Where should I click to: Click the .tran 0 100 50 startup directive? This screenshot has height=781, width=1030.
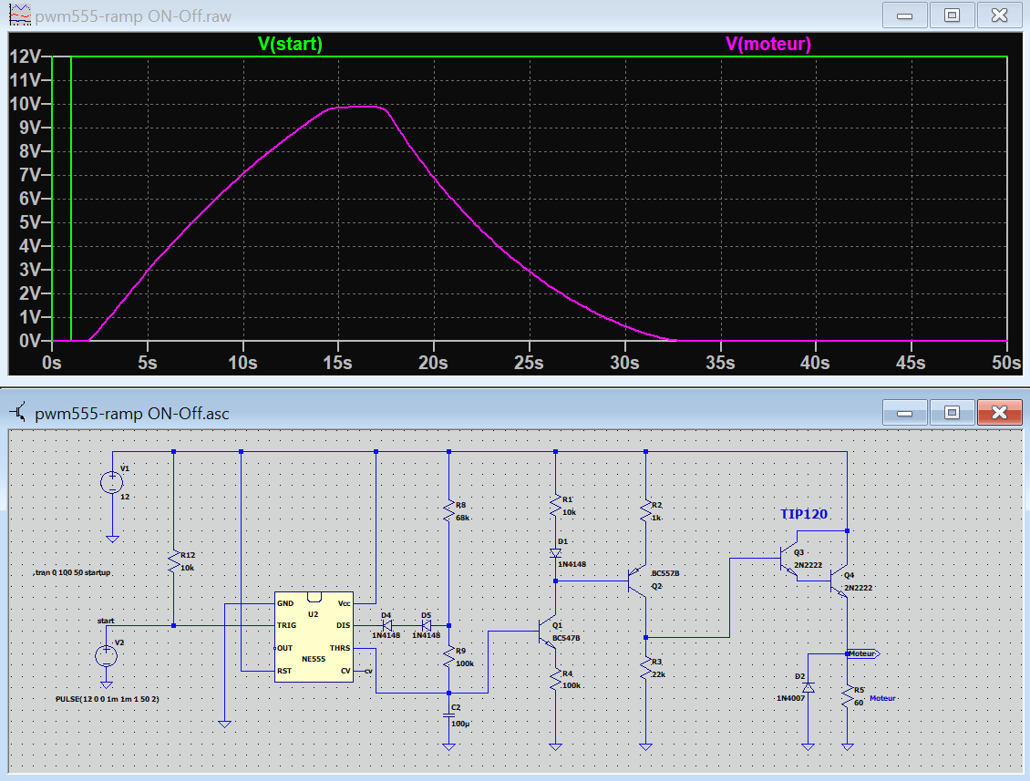click(x=72, y=572)
